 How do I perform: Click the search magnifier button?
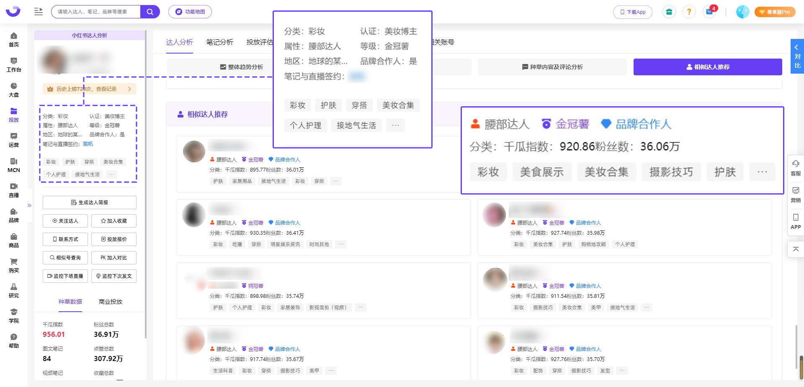tap(149, 12)
